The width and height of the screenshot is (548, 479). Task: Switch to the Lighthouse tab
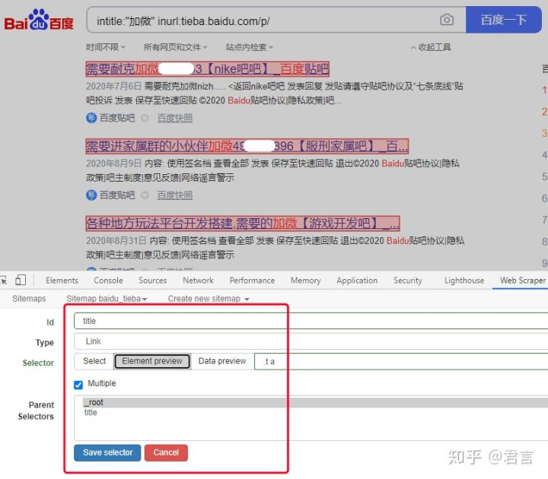point(464,281)
